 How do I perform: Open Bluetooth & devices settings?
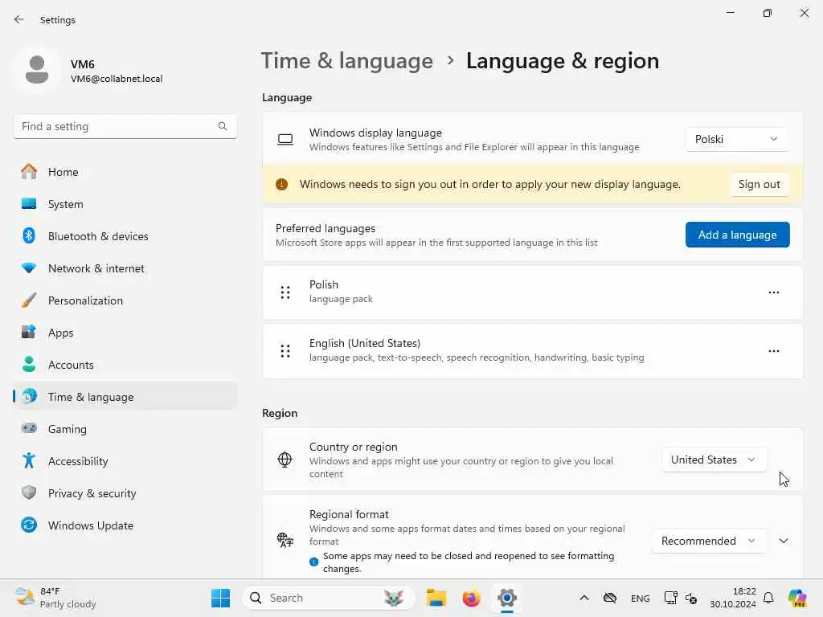click(125, 236)
